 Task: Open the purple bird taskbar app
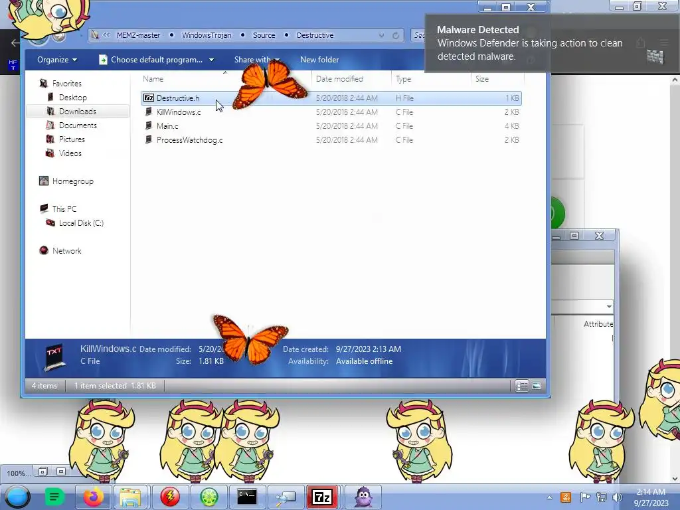tap(363, 497)
